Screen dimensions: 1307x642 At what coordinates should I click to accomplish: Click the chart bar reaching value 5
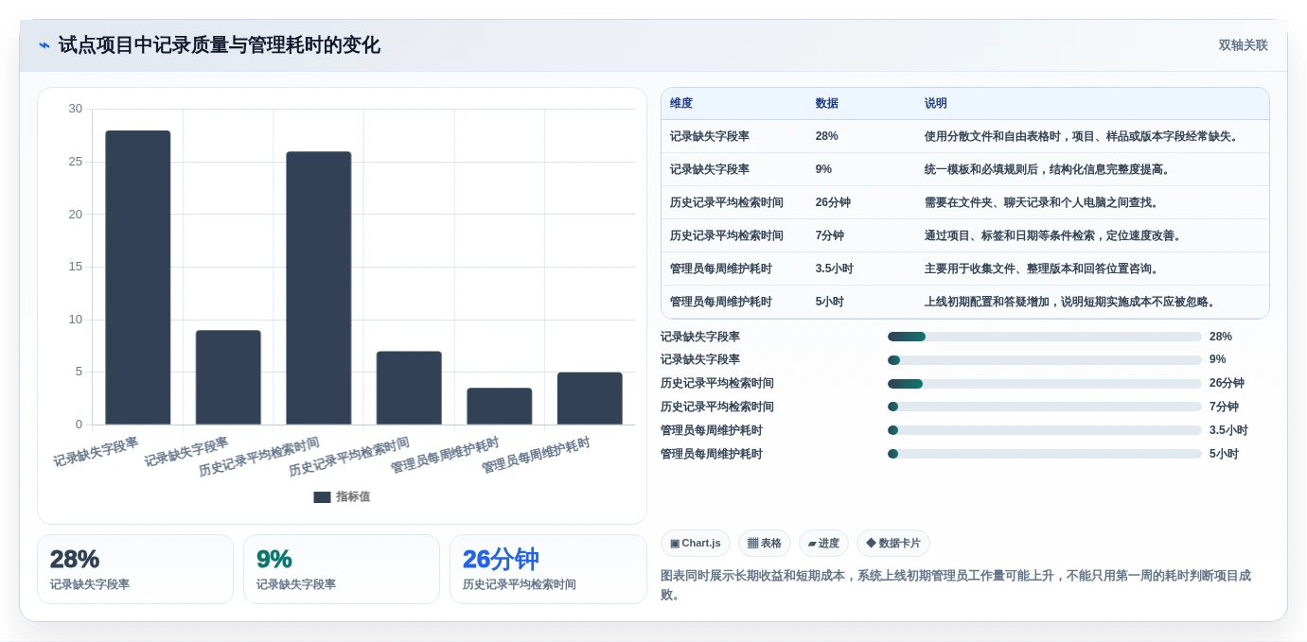(590, 398)
